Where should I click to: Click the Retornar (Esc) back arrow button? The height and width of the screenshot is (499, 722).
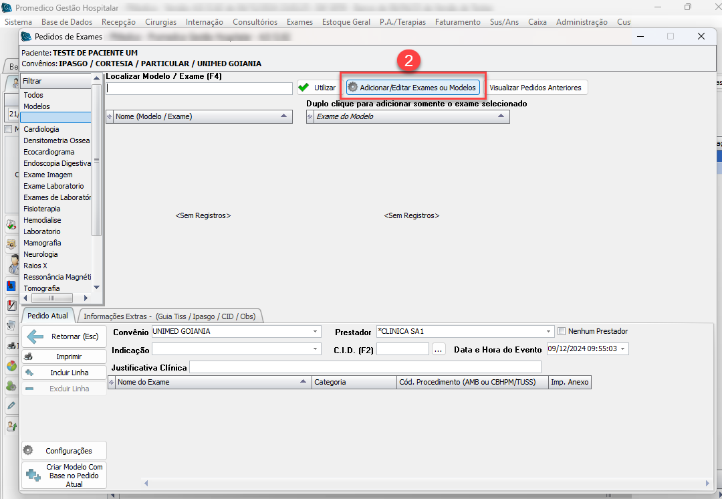(64, 336)
